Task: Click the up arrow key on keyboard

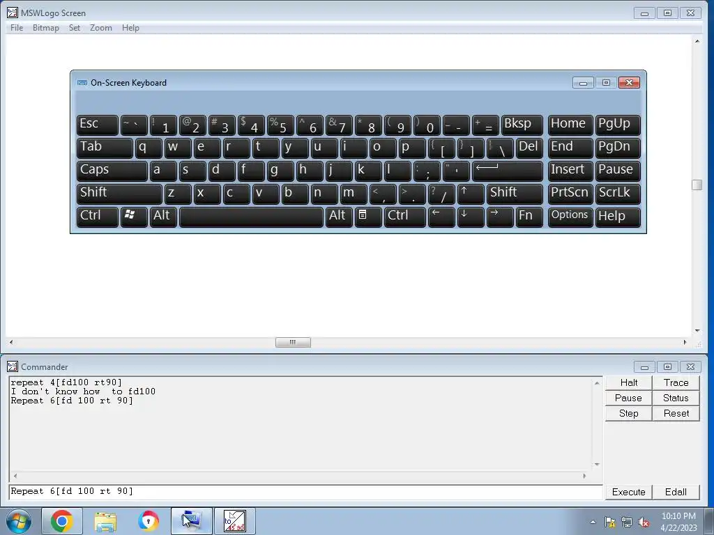Action: click(x=471, y=194)
